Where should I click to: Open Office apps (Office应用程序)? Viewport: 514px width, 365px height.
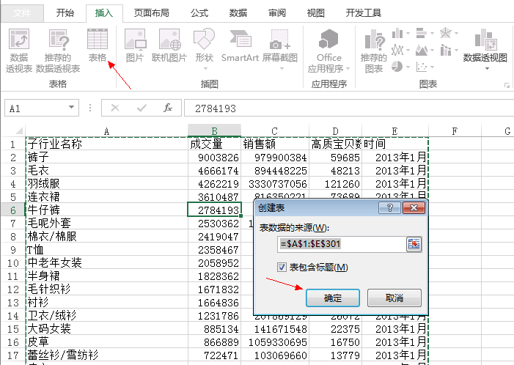(x=328, y=50)
